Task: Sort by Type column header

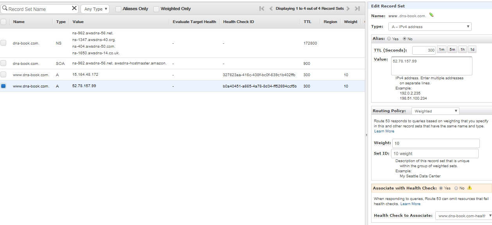Action: coord(61,22)
